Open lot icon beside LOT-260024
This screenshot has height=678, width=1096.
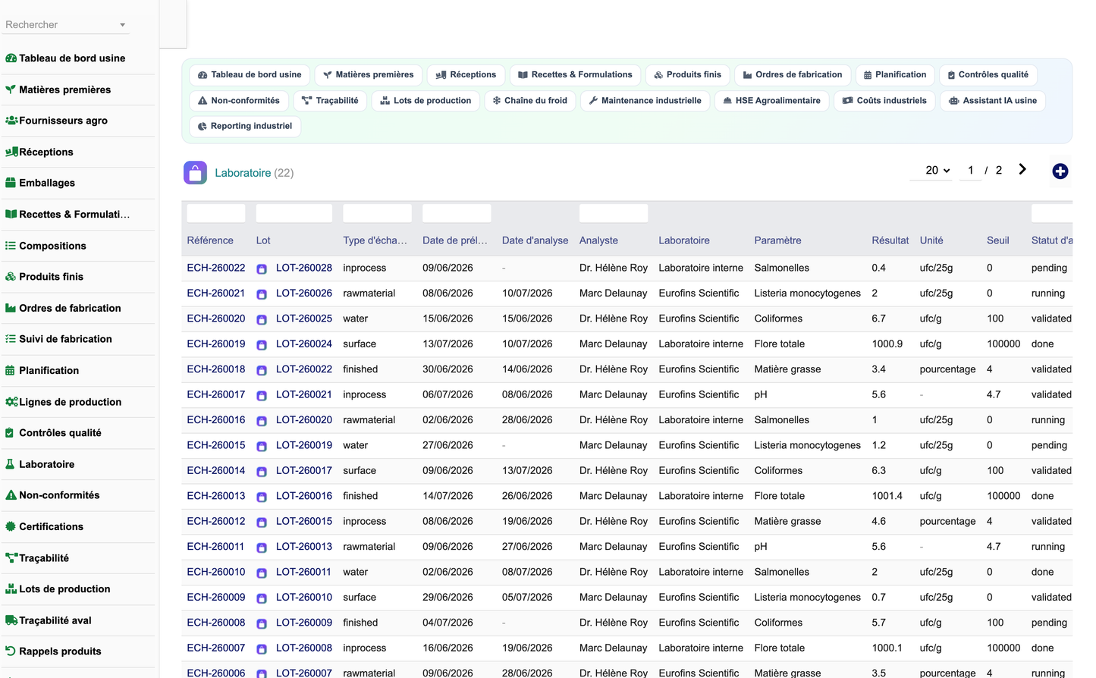point(262,344)
